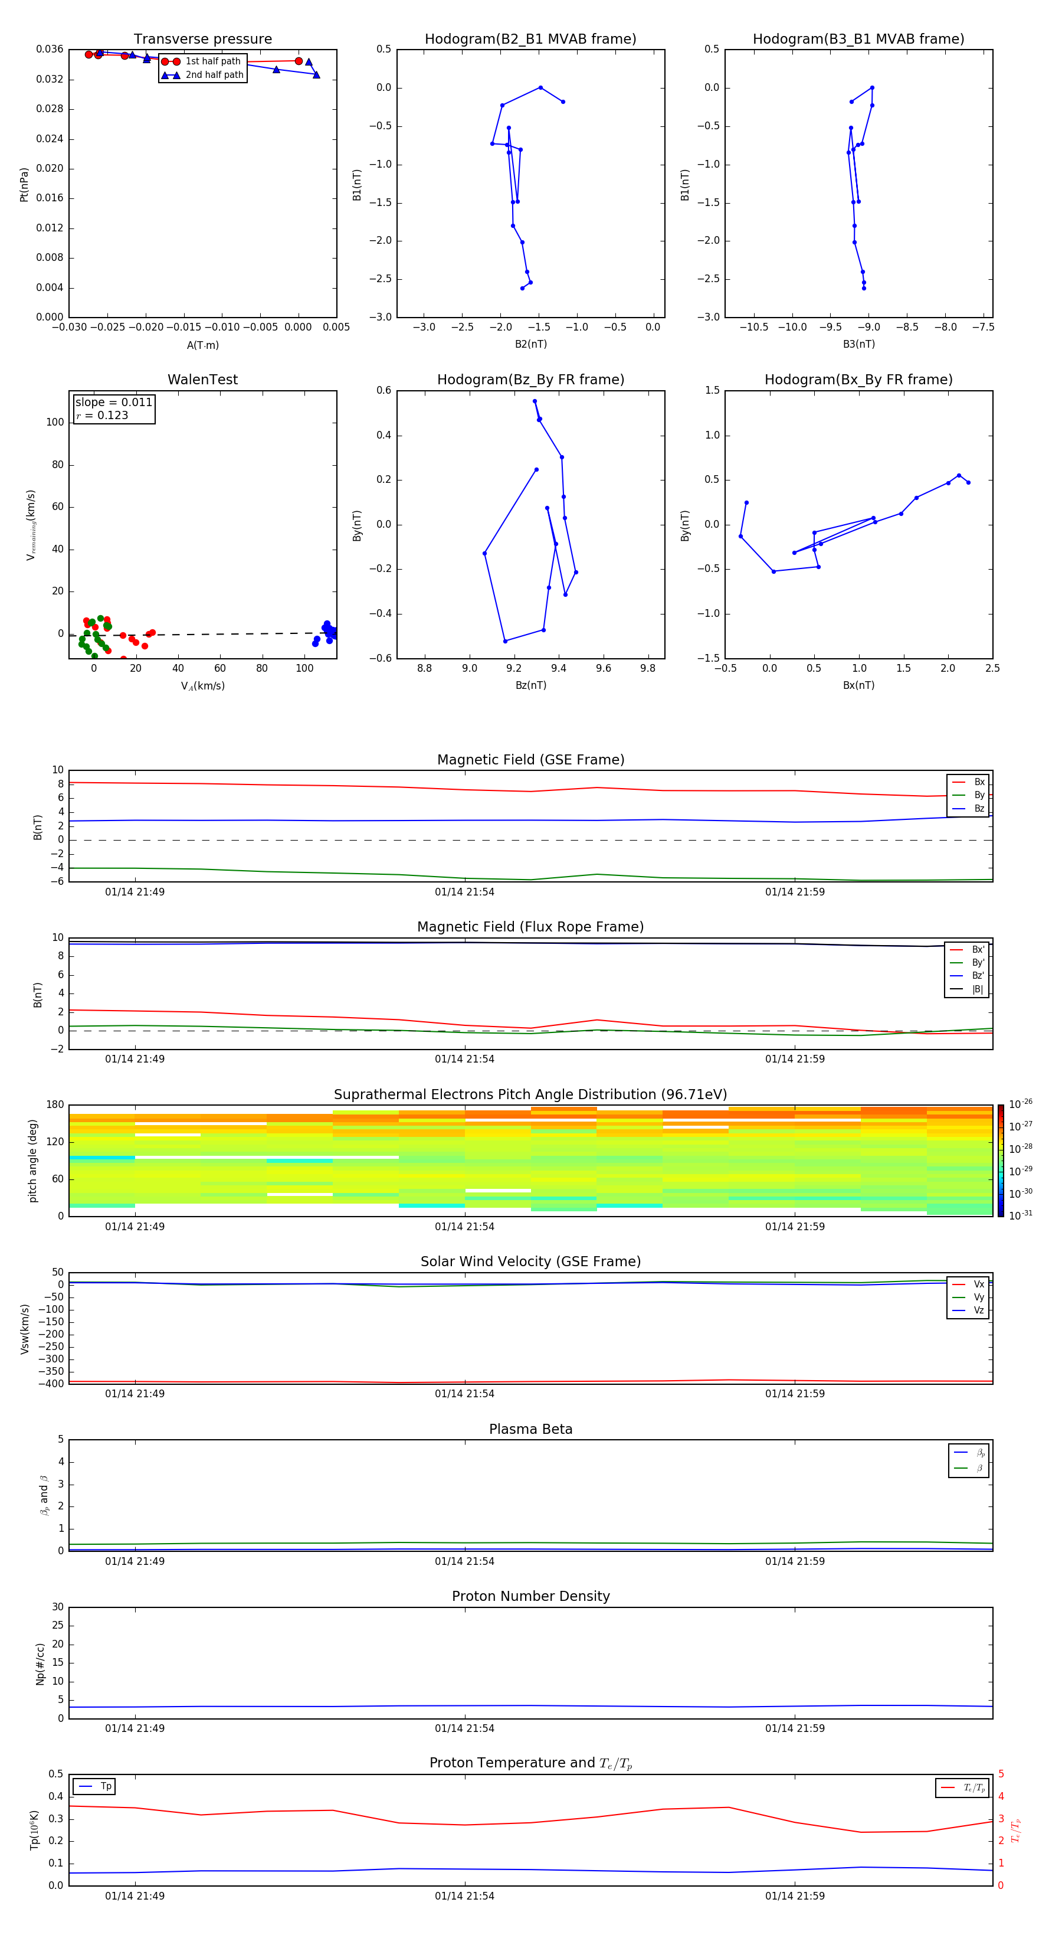Click the '01/14 21:59' tick on temperature panel
This screenshot has width=1062, height=1948.
pyautogui.click(x=794, y=1897)
